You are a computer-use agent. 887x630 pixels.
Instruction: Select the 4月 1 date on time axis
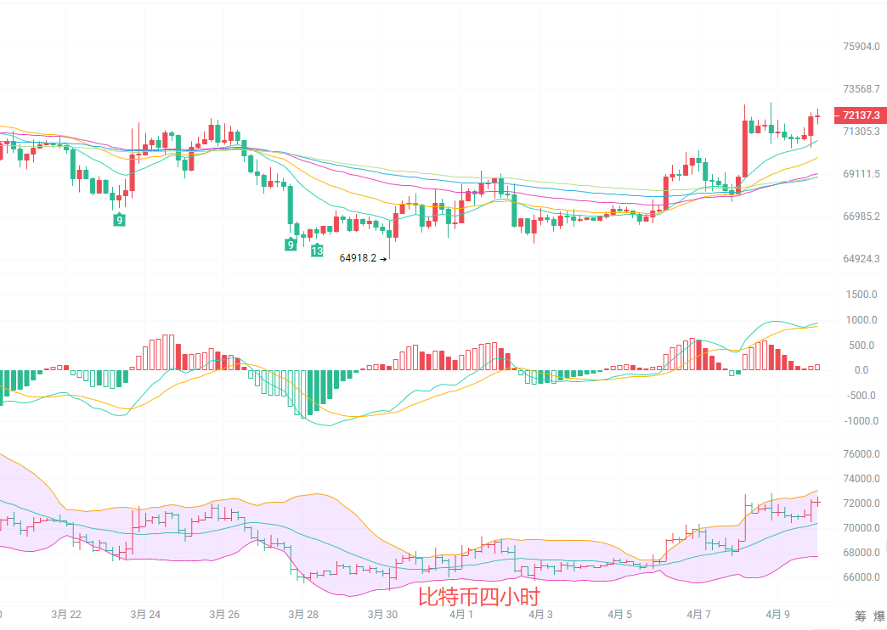tap(461, 614)
